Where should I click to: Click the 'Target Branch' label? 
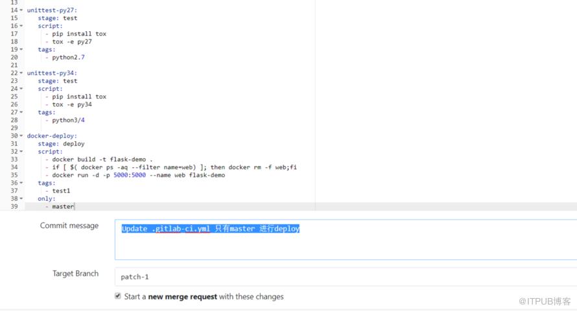tap(75, 273)
